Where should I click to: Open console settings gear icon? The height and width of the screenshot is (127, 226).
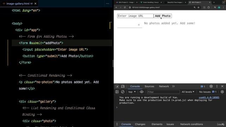pos(222,92)
